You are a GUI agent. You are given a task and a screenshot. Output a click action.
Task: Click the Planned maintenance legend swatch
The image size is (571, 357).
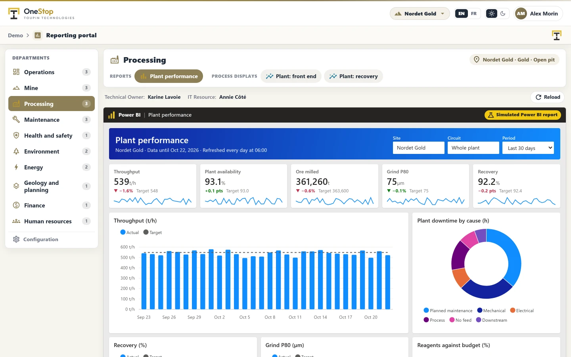pos(426,310)
